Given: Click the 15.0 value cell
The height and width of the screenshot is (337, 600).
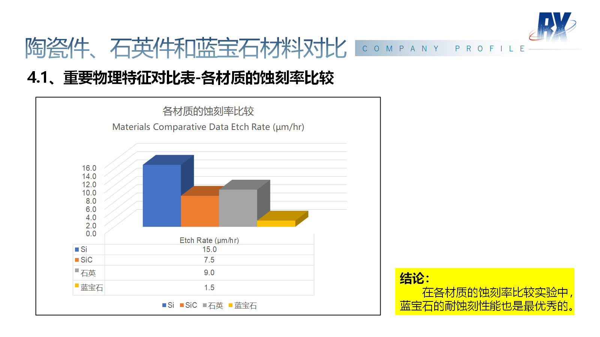Looking at the screenshot, I should point(209,249).
